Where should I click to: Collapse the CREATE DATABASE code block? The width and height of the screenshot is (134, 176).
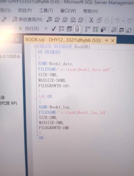click(35, 46)
